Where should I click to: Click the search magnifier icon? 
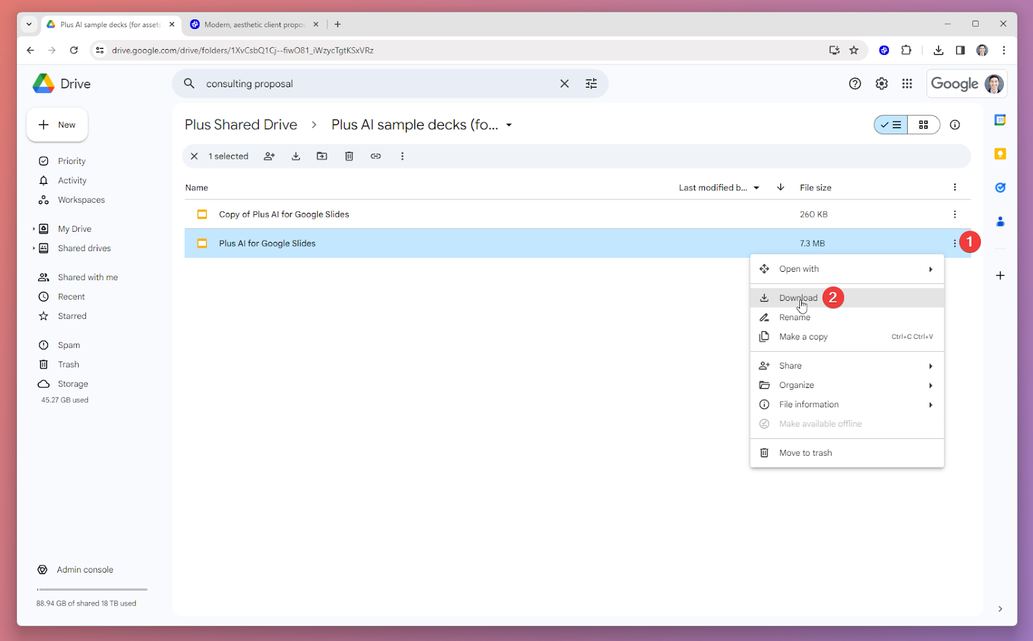[189, 83]
